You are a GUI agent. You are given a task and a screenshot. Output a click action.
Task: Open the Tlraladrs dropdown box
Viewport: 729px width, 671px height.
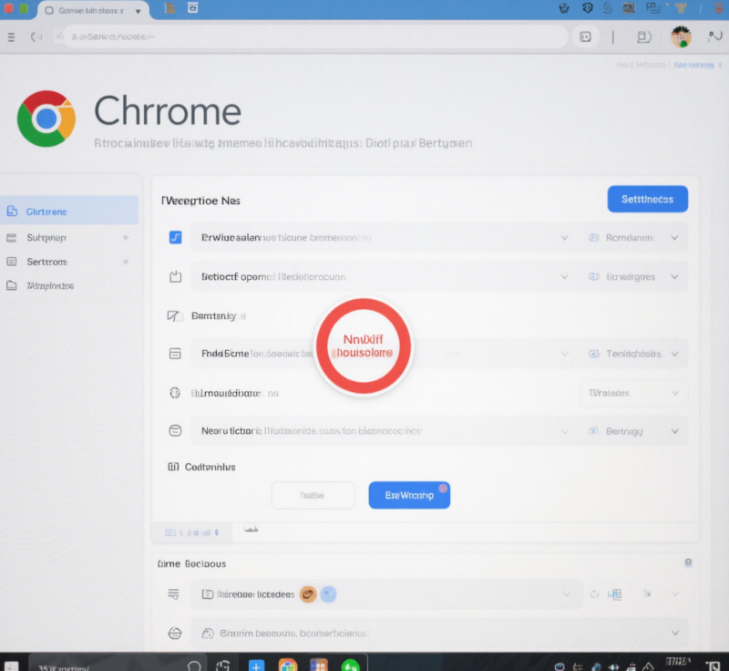[633, 394]
